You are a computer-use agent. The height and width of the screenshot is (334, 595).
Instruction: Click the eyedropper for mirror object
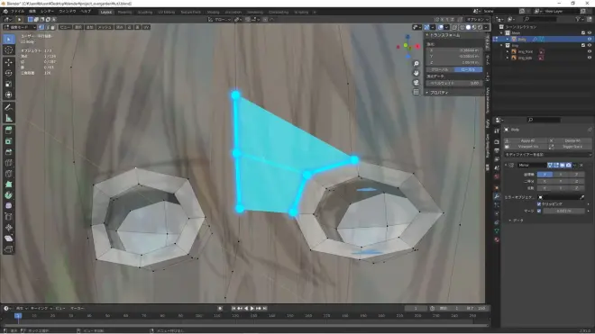[x=582, y=197]
